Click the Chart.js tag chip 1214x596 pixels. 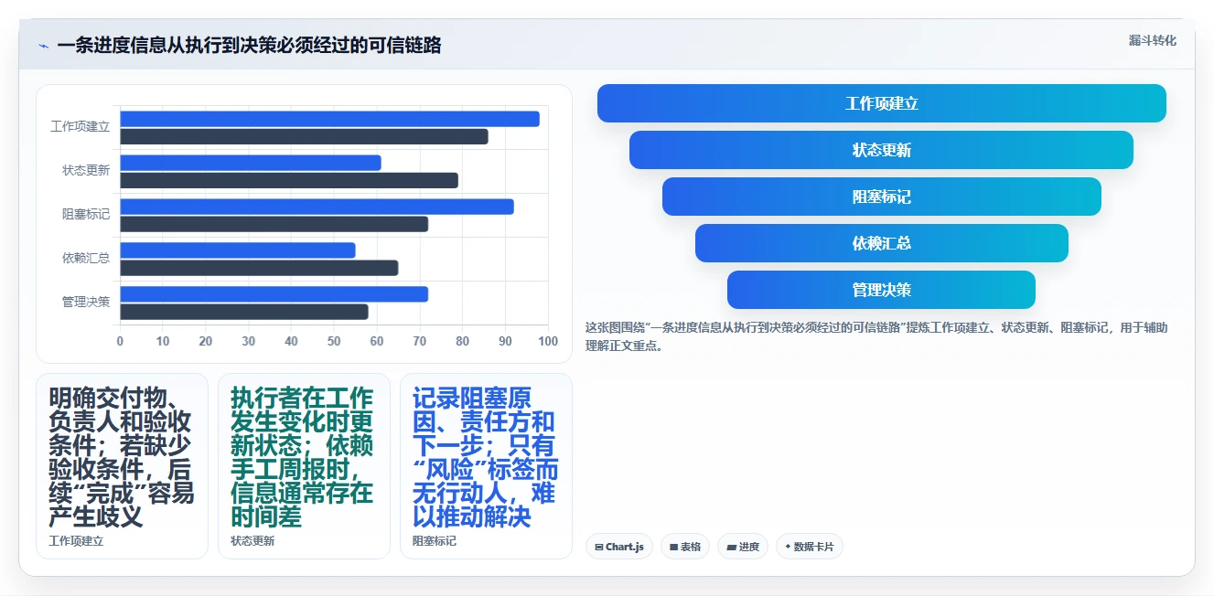(619, 547)
